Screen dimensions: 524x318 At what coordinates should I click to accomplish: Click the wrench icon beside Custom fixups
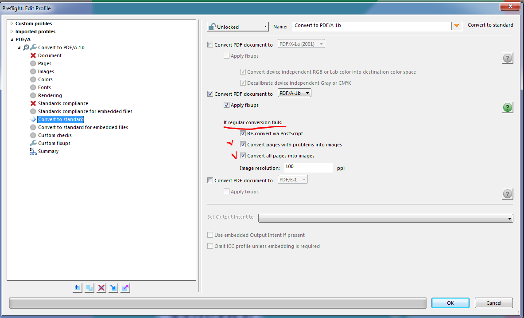pos(33,143)
